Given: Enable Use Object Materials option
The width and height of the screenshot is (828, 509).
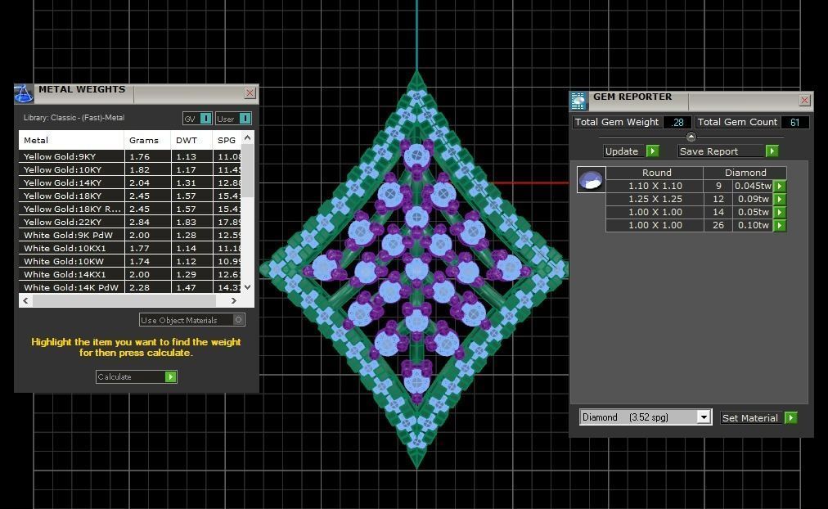Looking at the screenshot, I should coord(238,319).
